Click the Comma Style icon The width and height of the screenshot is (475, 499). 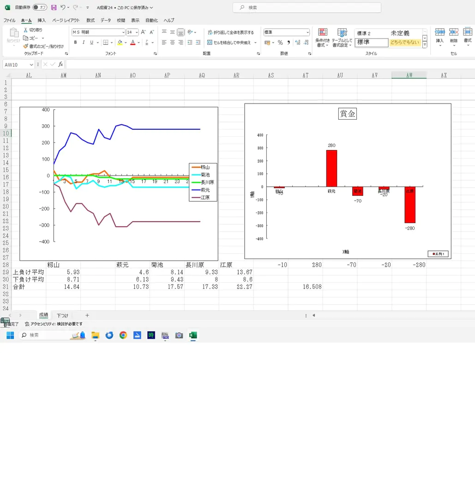pyautogui.click(x=289, y=43)
